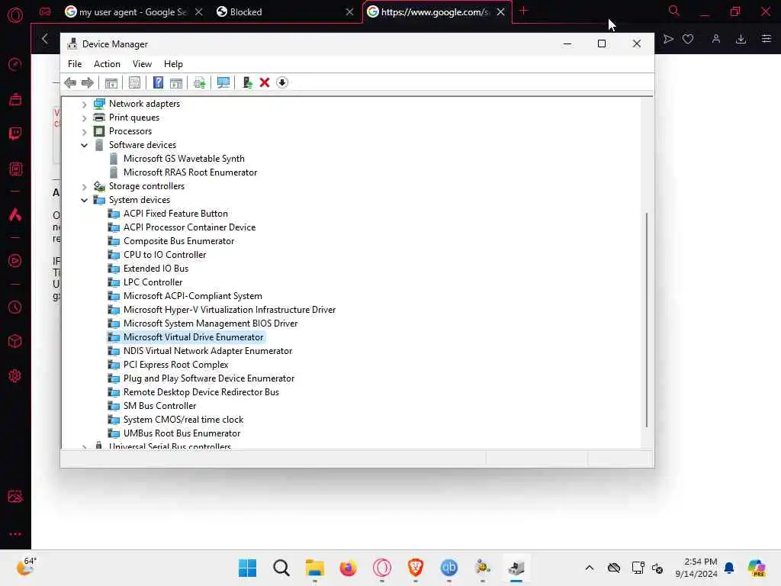The width and height of the screenshot is (781, 586).
Task: Click the Device Manager vertical scrollbar thumb
Action: coord(647,320)
